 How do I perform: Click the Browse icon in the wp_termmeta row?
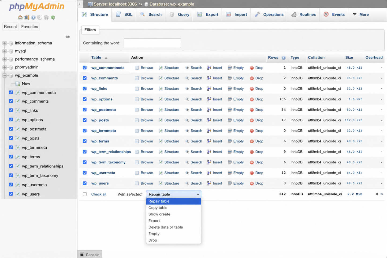click(x=137, y=131)
